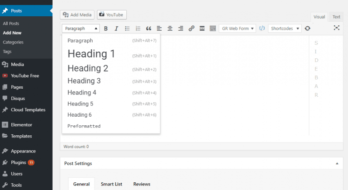Click the Add New posts link

point(12,33)
